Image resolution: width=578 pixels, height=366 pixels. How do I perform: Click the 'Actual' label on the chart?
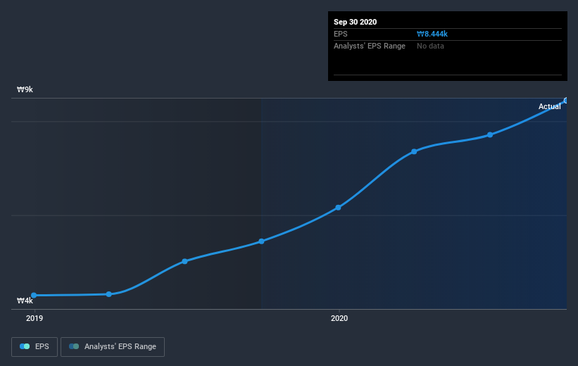point(549,106)
